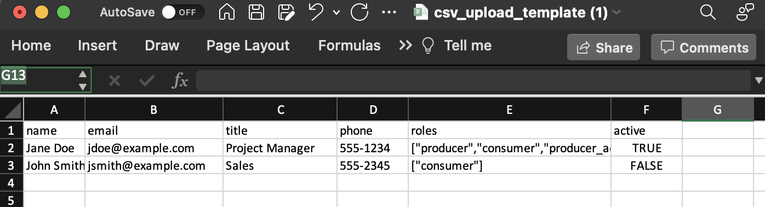765x207 pixels.
Task: Click the Save As icon with pencil
Action: point(286,12)
